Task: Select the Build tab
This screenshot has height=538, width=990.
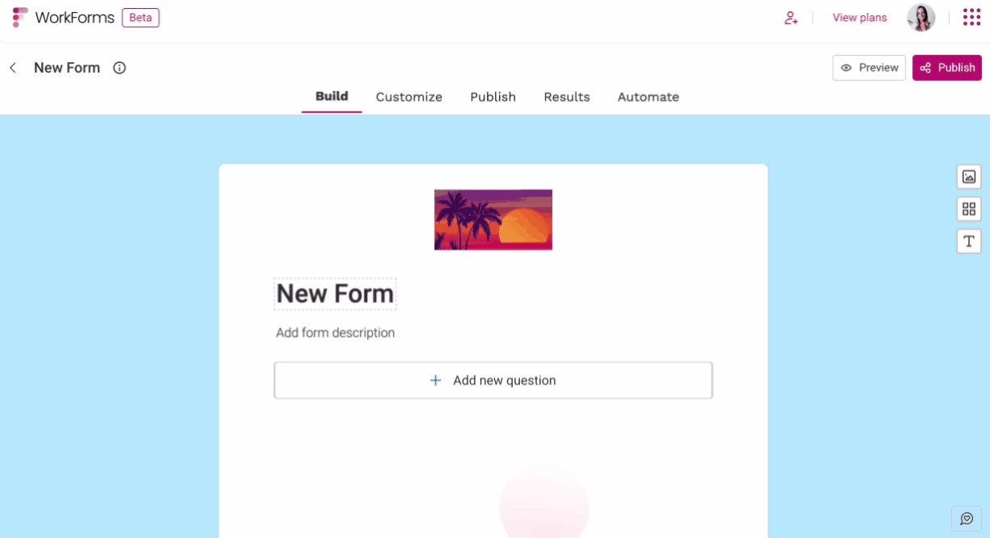Action: (x=332, y=96)
